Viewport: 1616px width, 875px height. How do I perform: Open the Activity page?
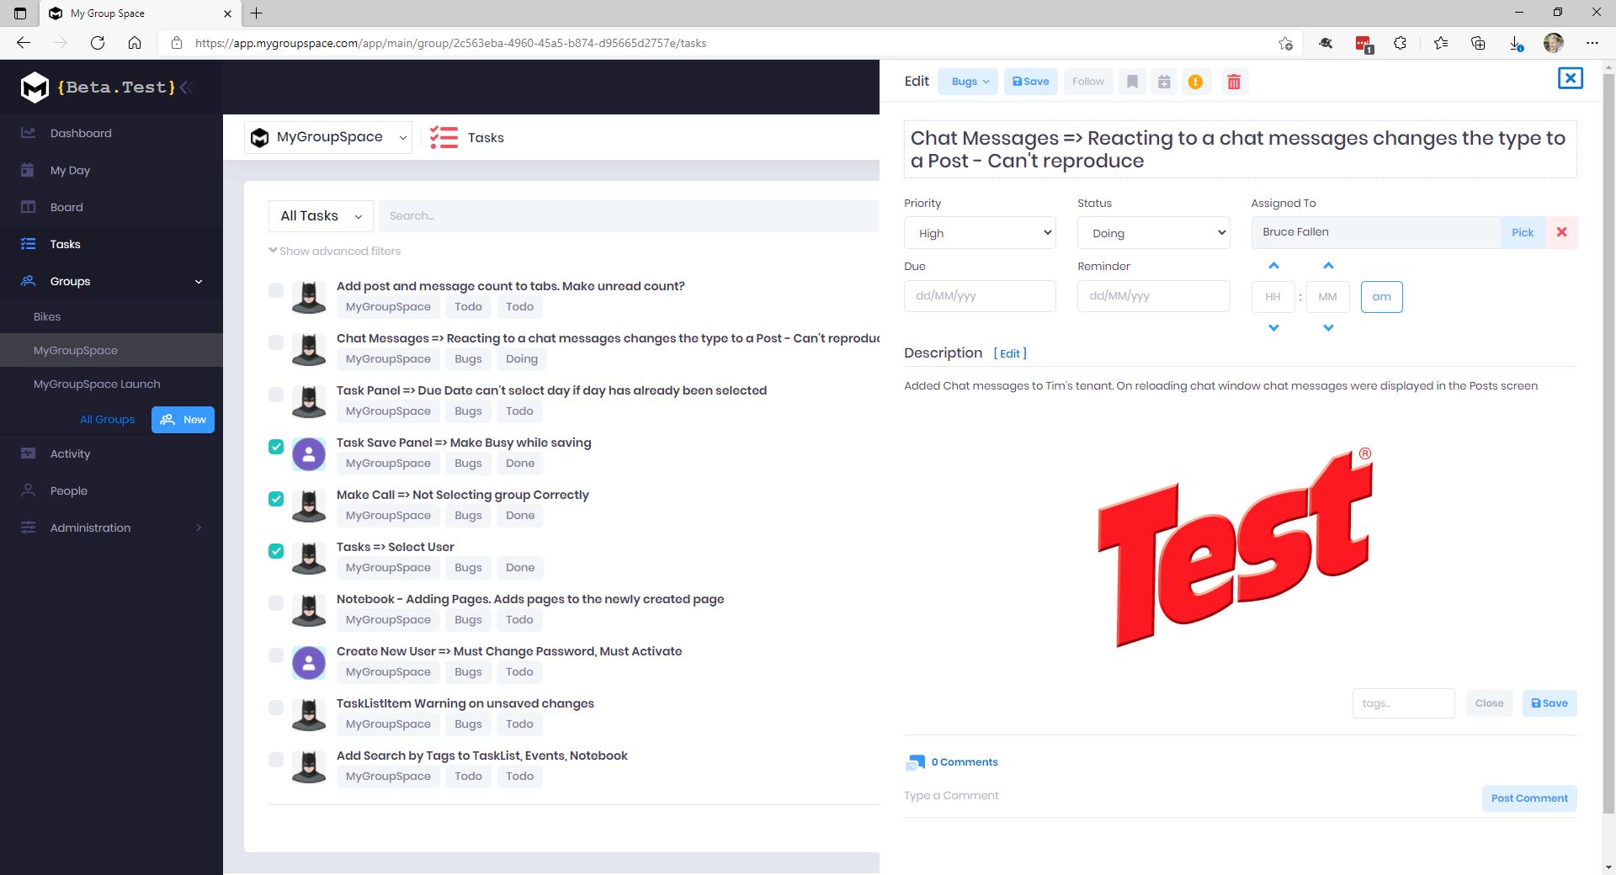pyautogui.click(x=111, y=453)
